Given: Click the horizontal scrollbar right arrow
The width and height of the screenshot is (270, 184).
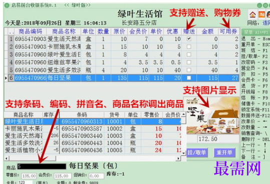Looking at the screenshot, I should coord(178,158).
